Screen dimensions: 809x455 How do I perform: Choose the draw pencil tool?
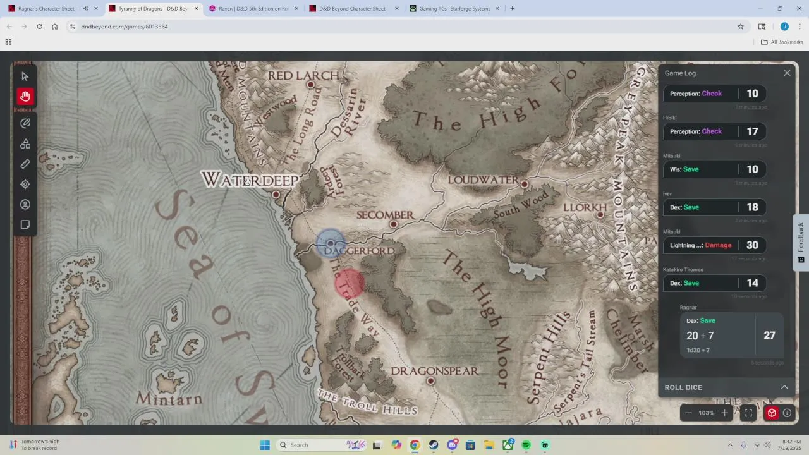(25, 123)
